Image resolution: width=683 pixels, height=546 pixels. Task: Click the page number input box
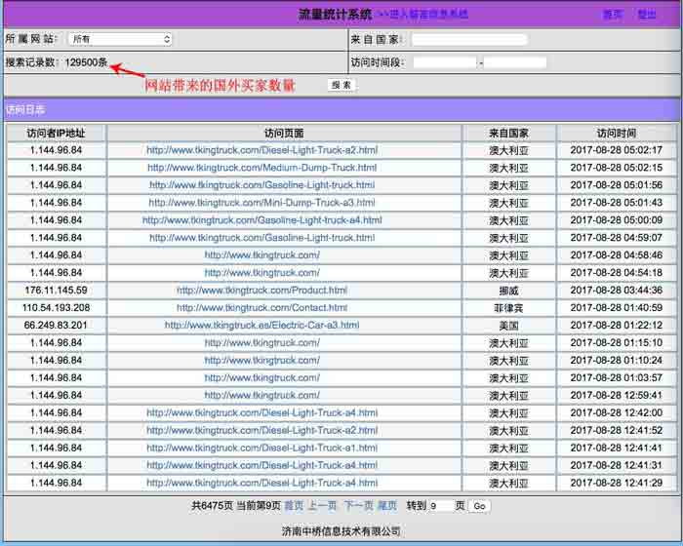pyautogui.click(x=440, y=506)
